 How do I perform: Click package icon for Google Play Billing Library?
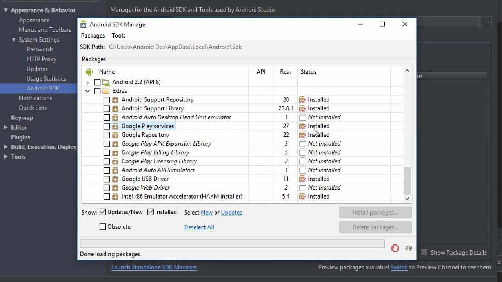[x=115, y=153]
